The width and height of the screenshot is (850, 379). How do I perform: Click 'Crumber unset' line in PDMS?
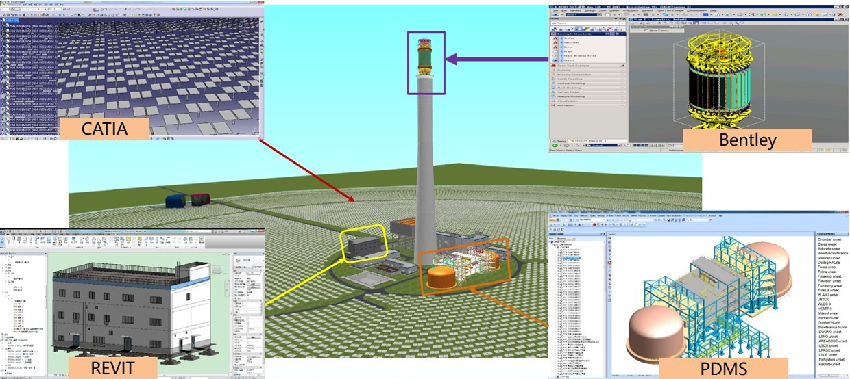(829, 239)
